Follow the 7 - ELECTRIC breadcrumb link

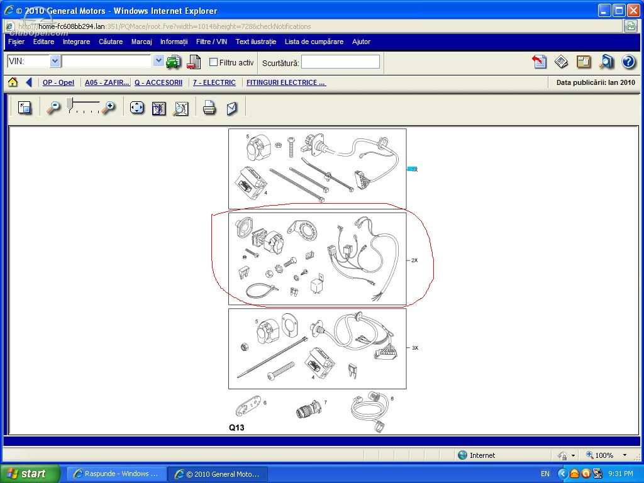point(214,82)
